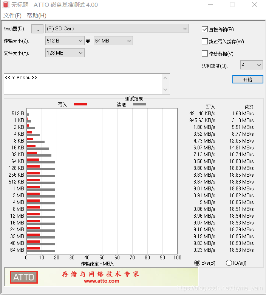The height and width of the screenshot is (295, 266).
Task: Click the drive browse "..." button
Action: coord(37,29)
